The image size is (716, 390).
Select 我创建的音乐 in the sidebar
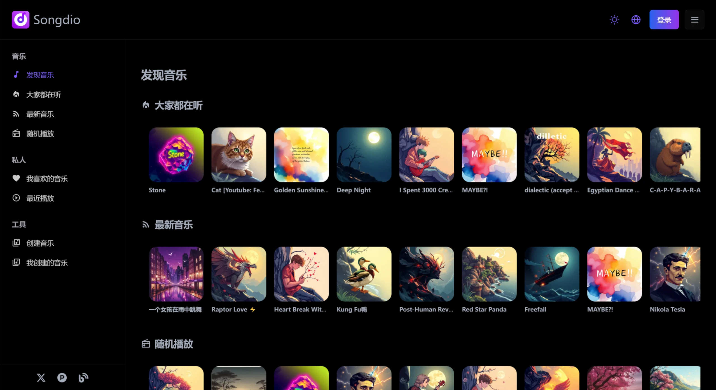(x=47, y=262)
